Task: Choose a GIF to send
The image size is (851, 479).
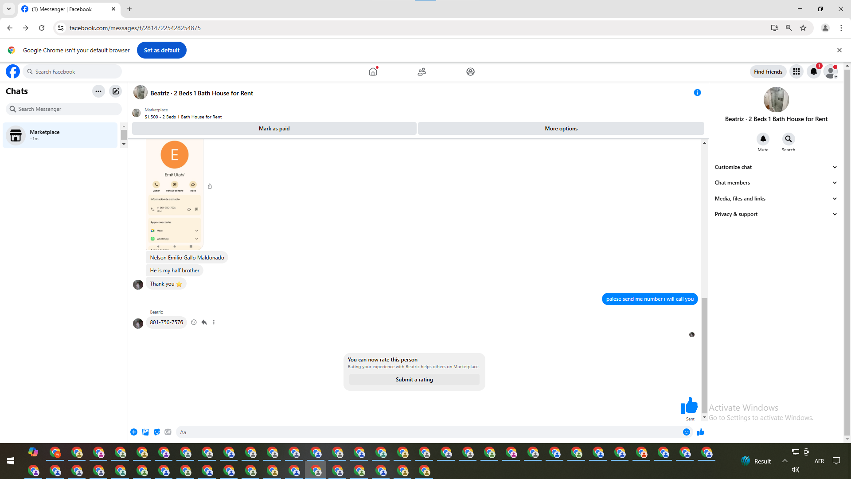Action: coord(168,432)
